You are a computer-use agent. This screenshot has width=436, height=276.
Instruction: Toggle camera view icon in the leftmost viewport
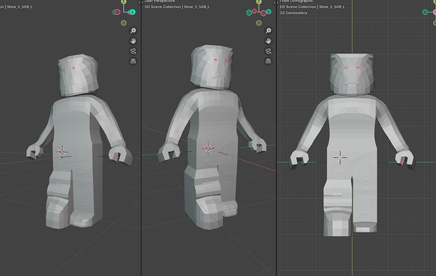133,51
